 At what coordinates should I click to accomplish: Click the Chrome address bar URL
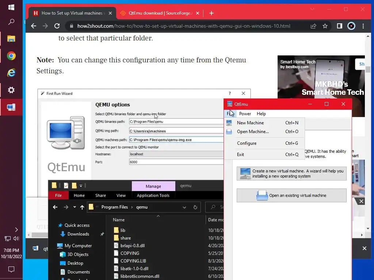(x=184, y=26)
